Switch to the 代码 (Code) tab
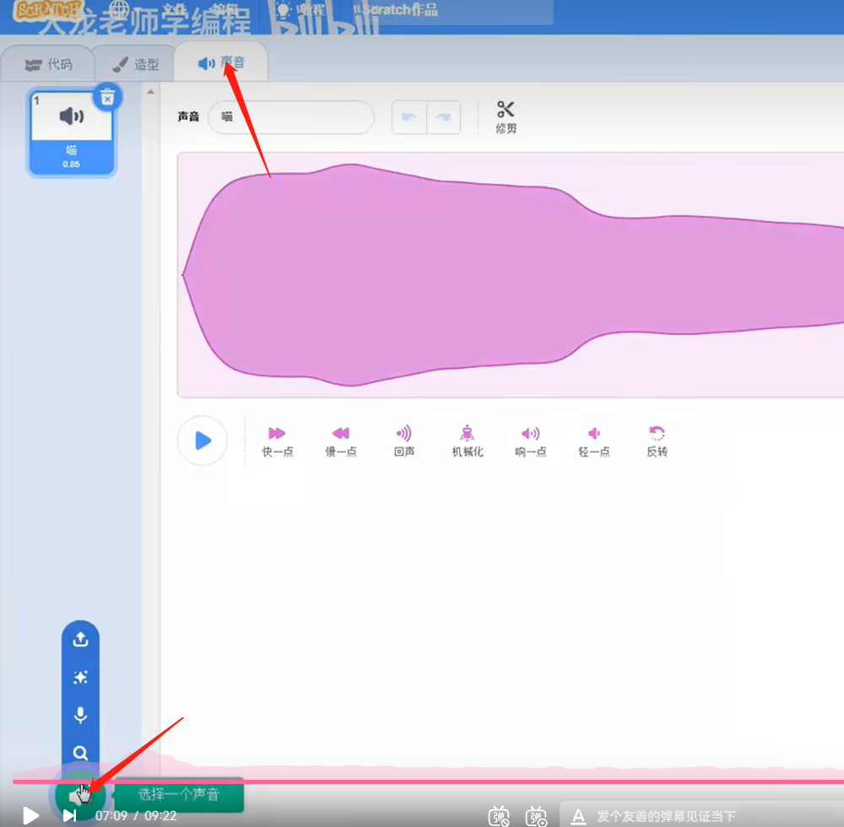Screen dimensions: 844x827 (x=48, y=64)
